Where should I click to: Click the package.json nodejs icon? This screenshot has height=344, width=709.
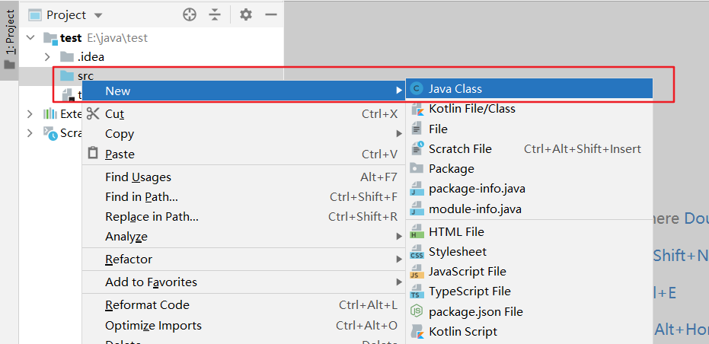pyautogui.click(x=417, y=311)
